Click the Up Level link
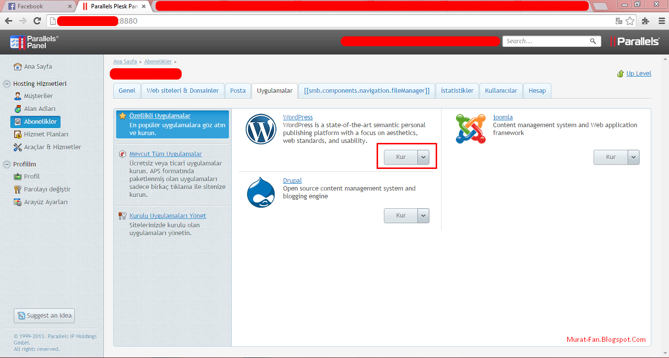Viewport: 669px width, 358px height. pos(638,74)
